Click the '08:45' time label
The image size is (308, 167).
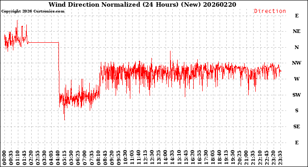[x=105, y=158]
